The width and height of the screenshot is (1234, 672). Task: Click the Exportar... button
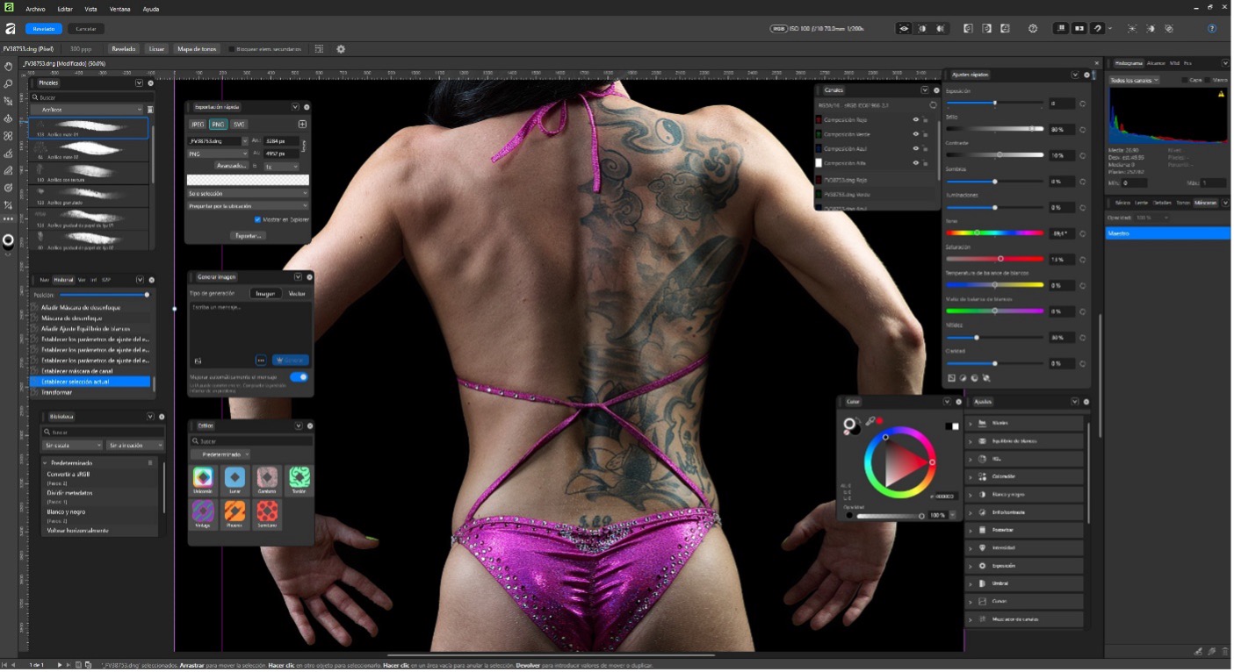pos(247,235)
